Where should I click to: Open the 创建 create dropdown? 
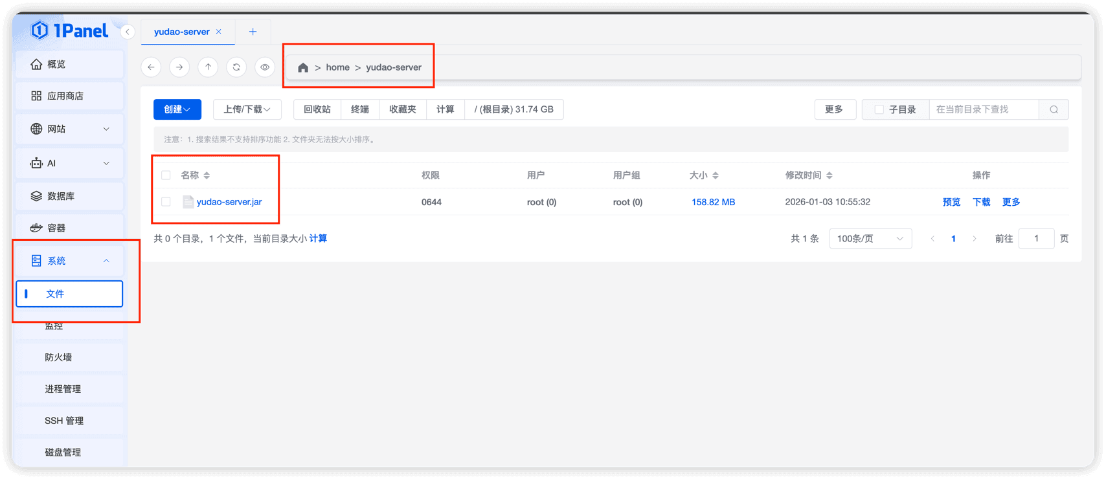(x=177, y=109)
